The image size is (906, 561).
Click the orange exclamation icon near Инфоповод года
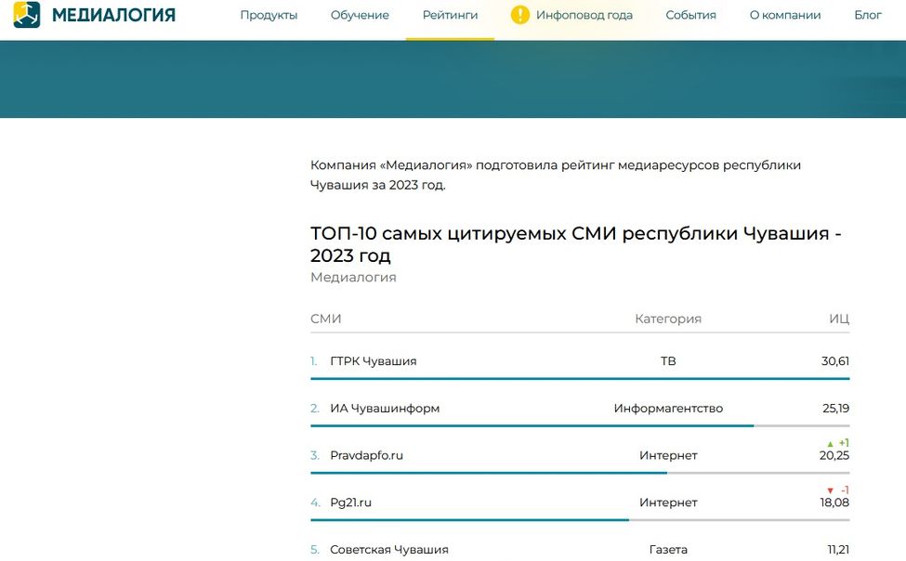(521, 15)
